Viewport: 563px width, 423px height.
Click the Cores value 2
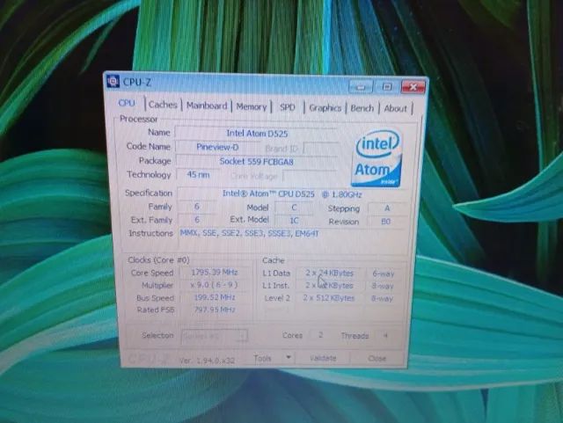pyautogui.click(x=320, y=335)
